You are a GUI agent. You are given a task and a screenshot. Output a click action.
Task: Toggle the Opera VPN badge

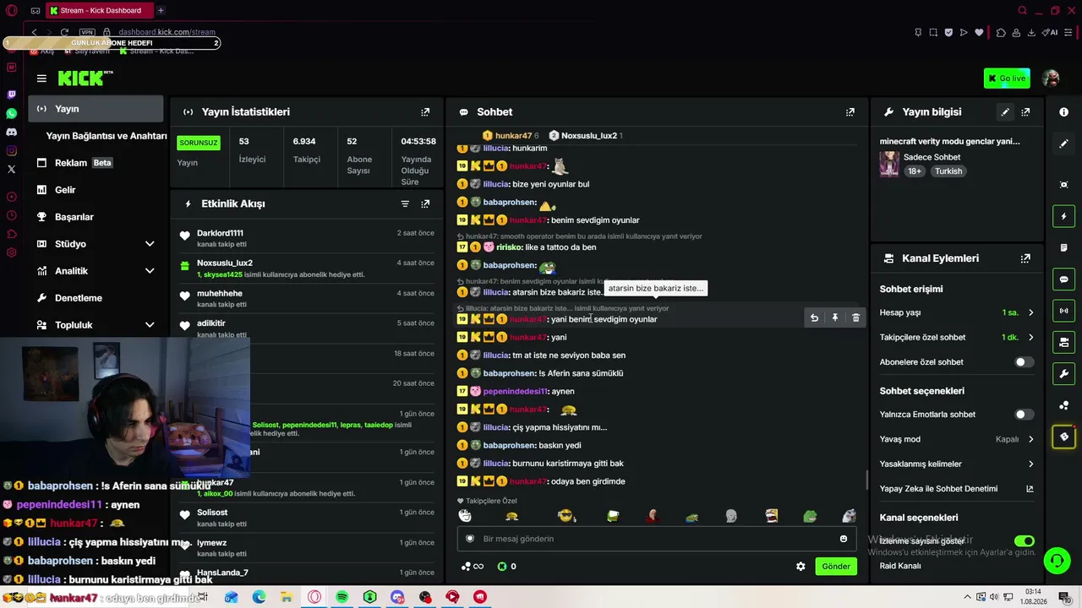[87, 32]
